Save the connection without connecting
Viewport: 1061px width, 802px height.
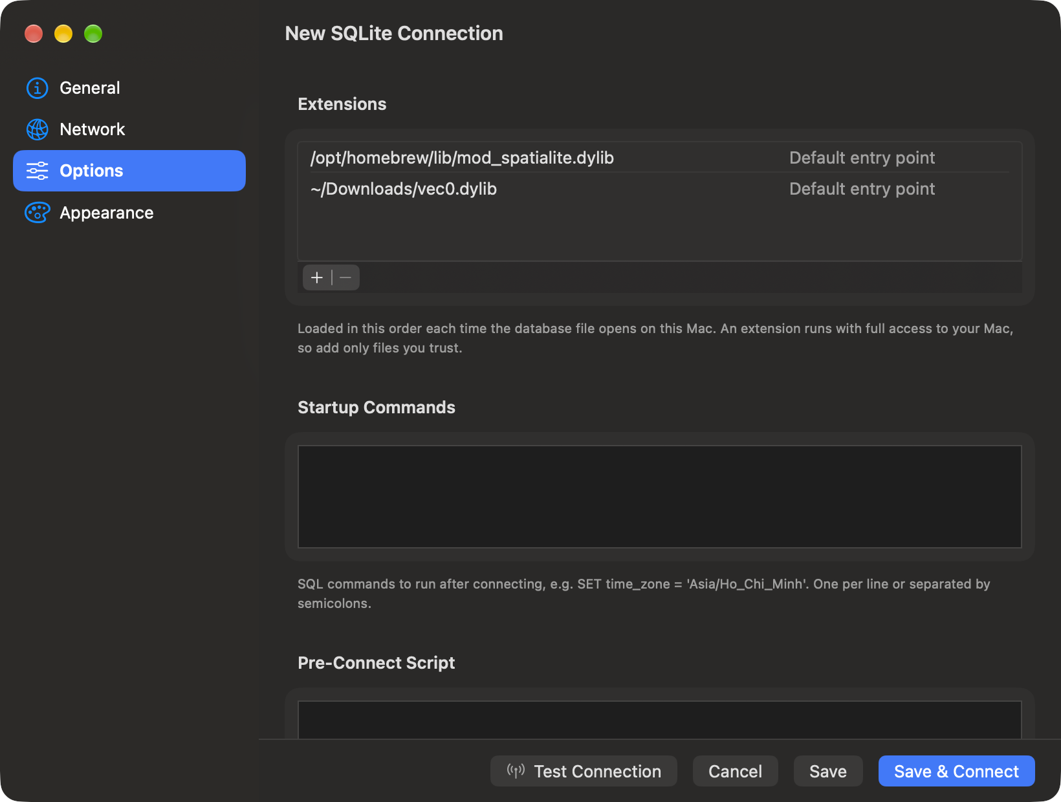828,771
